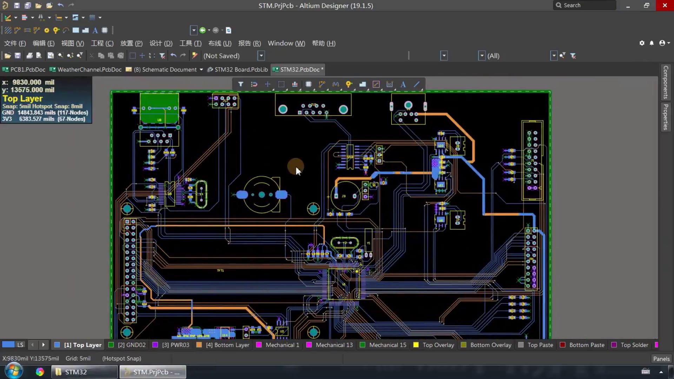Select the place component chip icon
The image size is (674, 379).
(308, 84)
